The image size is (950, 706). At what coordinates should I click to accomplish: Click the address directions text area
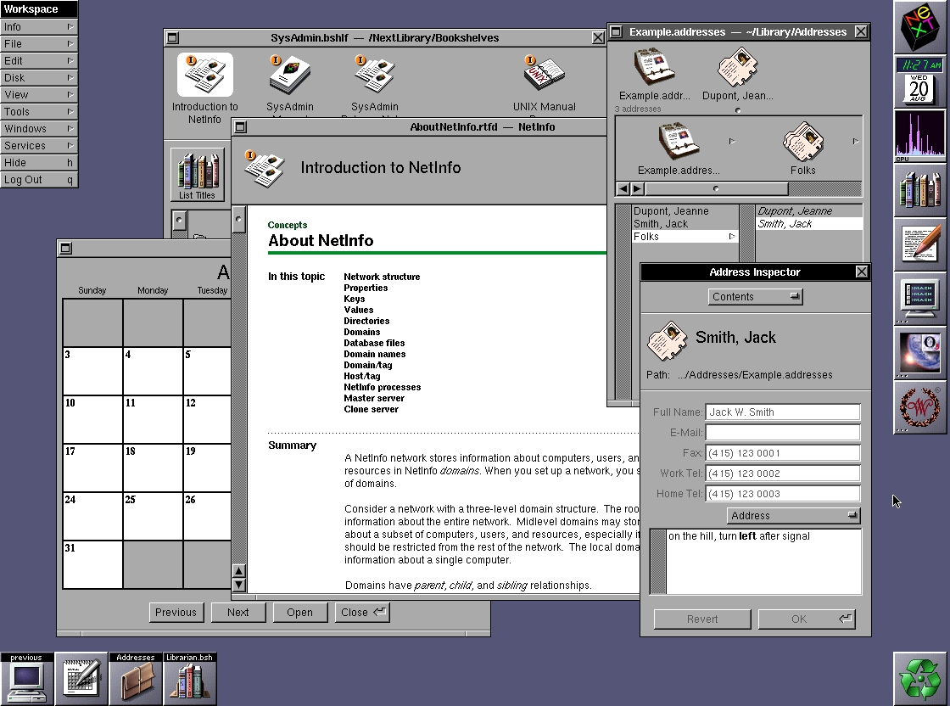click(763, 562)
